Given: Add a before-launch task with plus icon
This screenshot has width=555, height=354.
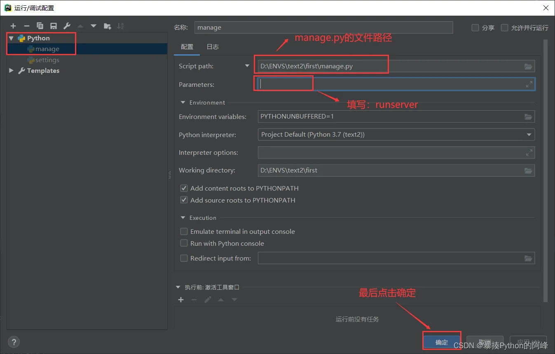Looking at the screenshot, I should (x=181, y=300).
